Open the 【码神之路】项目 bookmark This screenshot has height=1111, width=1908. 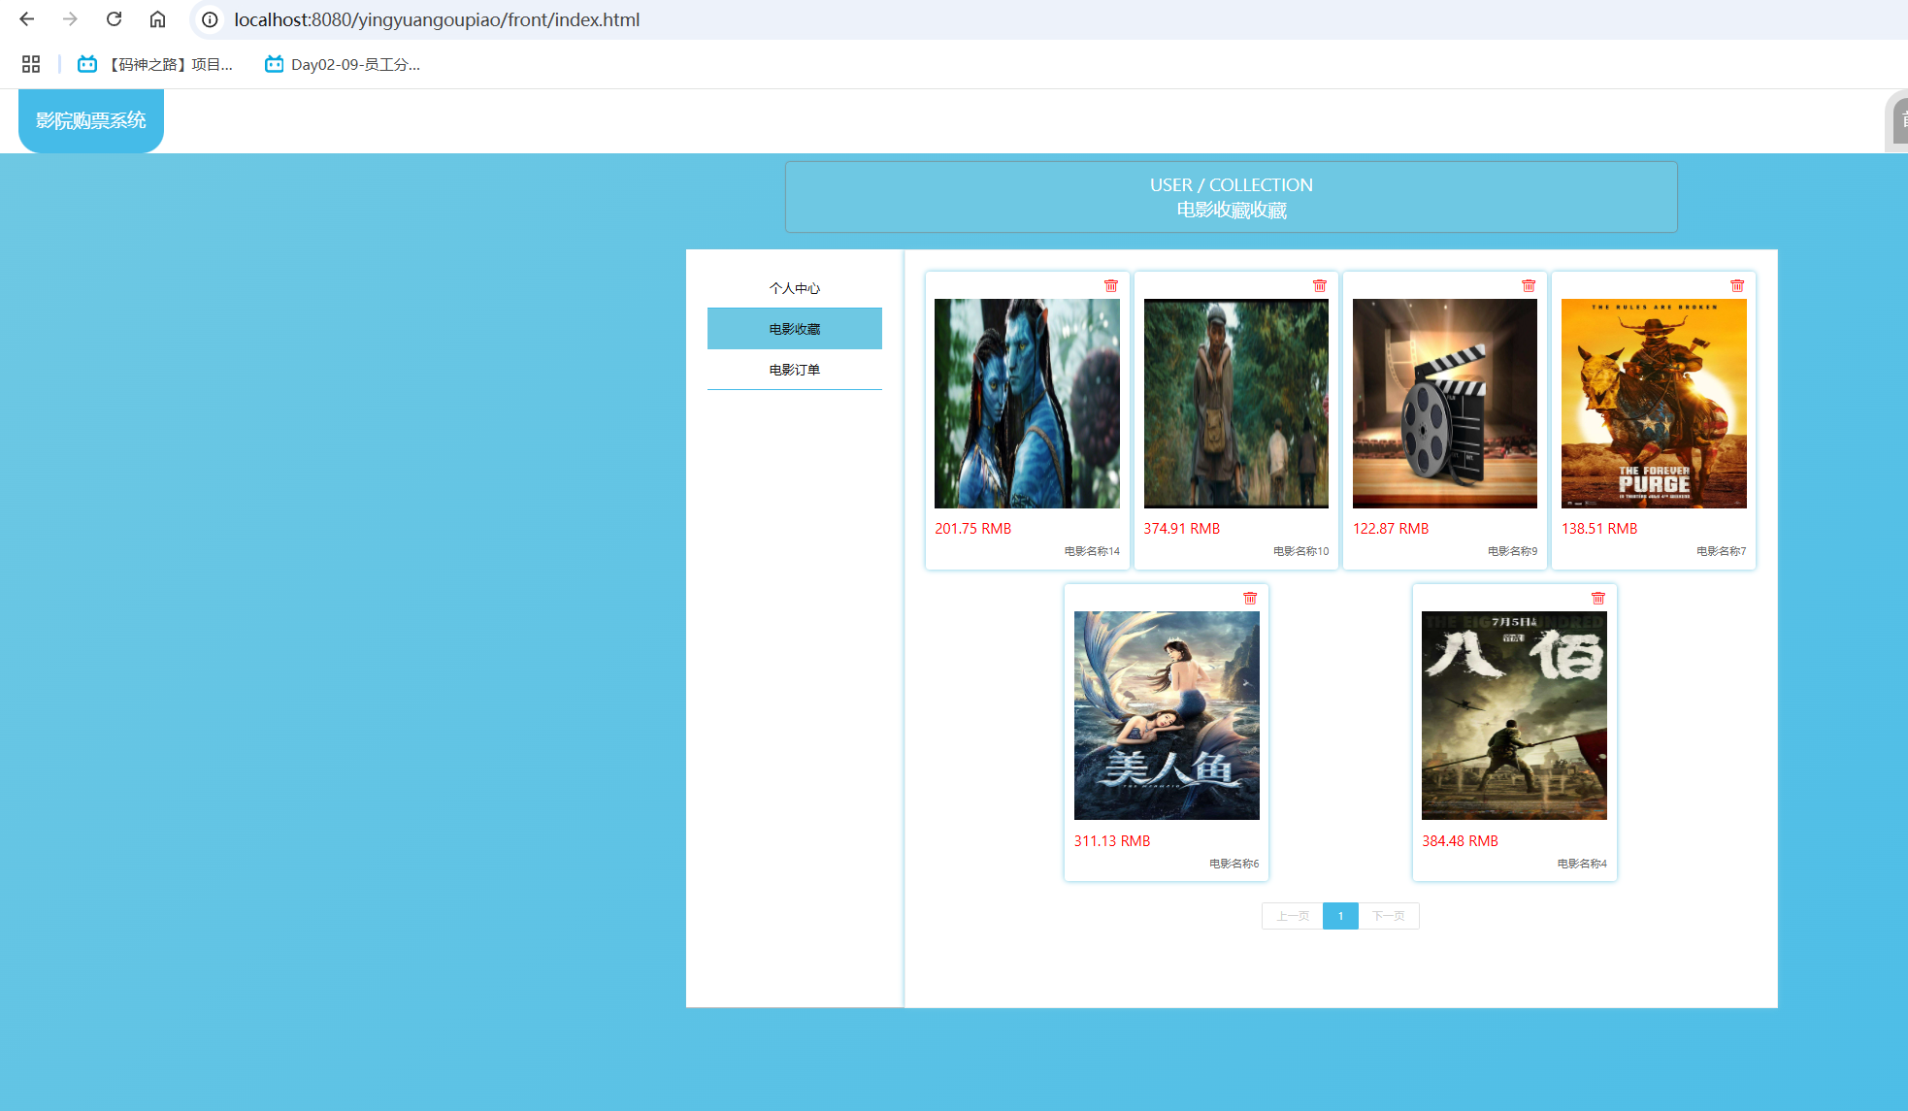(155, 64)
